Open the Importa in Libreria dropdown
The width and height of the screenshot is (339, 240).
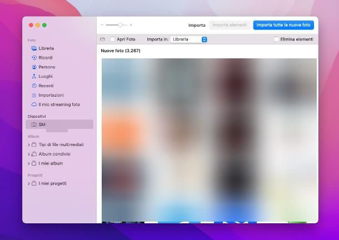click(x=189, y=39)
